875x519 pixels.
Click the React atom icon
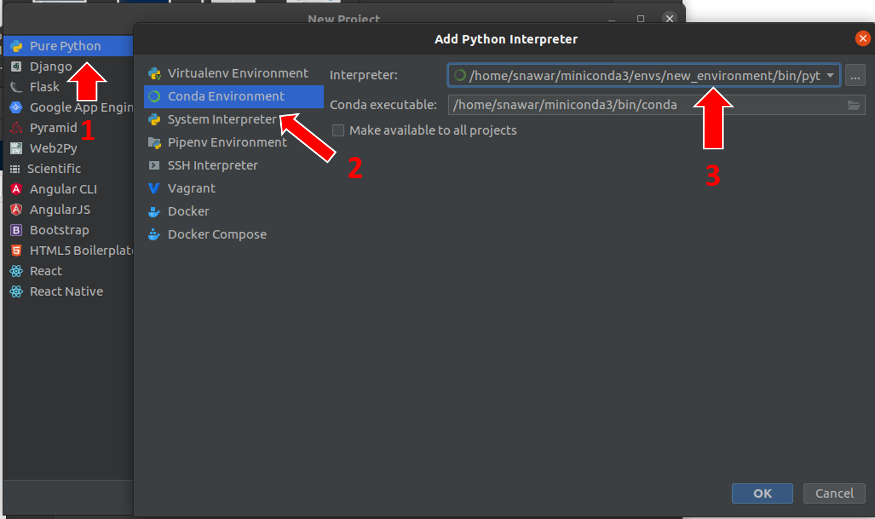click(16, 271)
